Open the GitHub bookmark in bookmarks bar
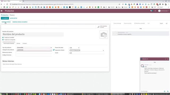 (4, 7)
